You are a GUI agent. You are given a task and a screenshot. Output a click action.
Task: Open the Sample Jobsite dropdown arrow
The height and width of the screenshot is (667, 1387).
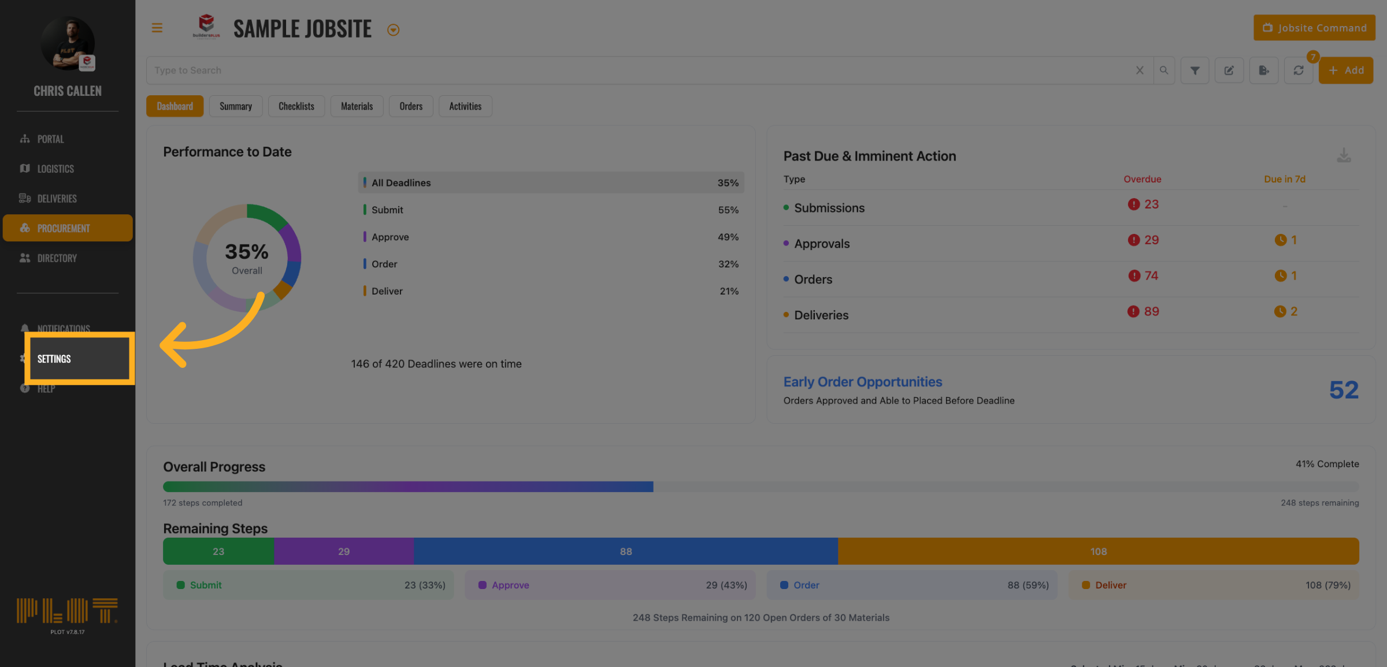[393, 30]
